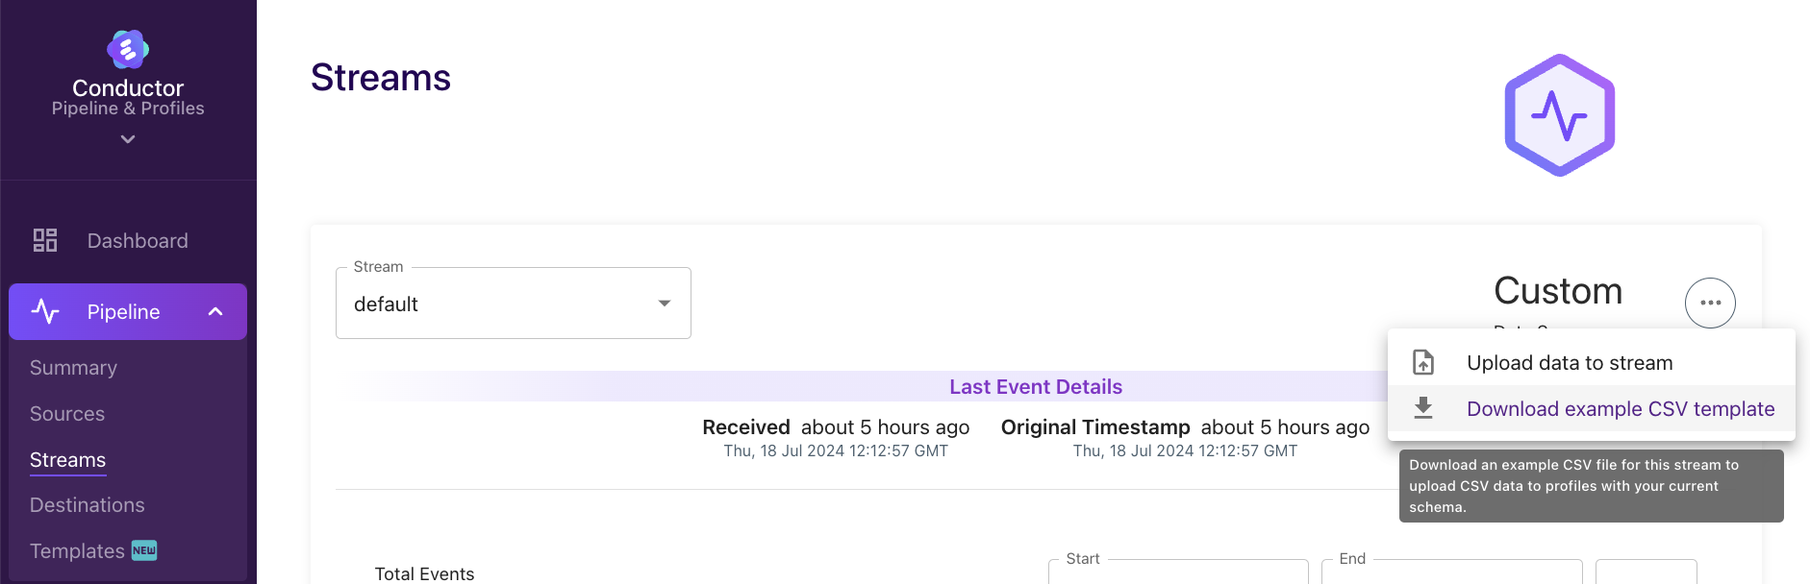Click the NEW badge beside Templates

(144, 550)
